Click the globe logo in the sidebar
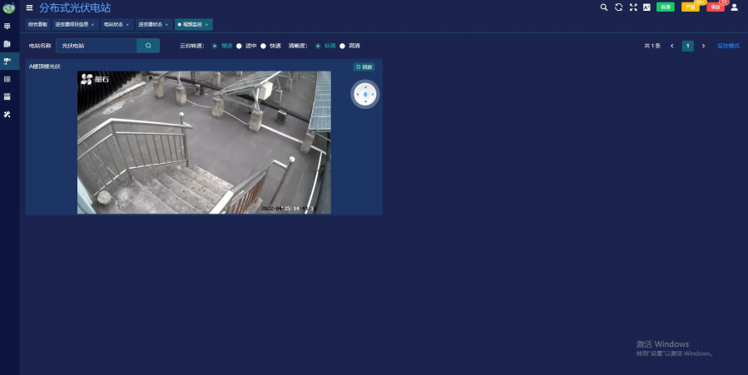The height and width of the screenshot is (375, 748). coord(8,7)
